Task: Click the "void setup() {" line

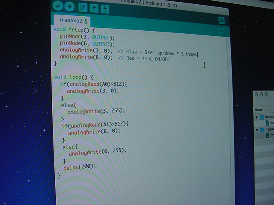Action: click(74, 30)
